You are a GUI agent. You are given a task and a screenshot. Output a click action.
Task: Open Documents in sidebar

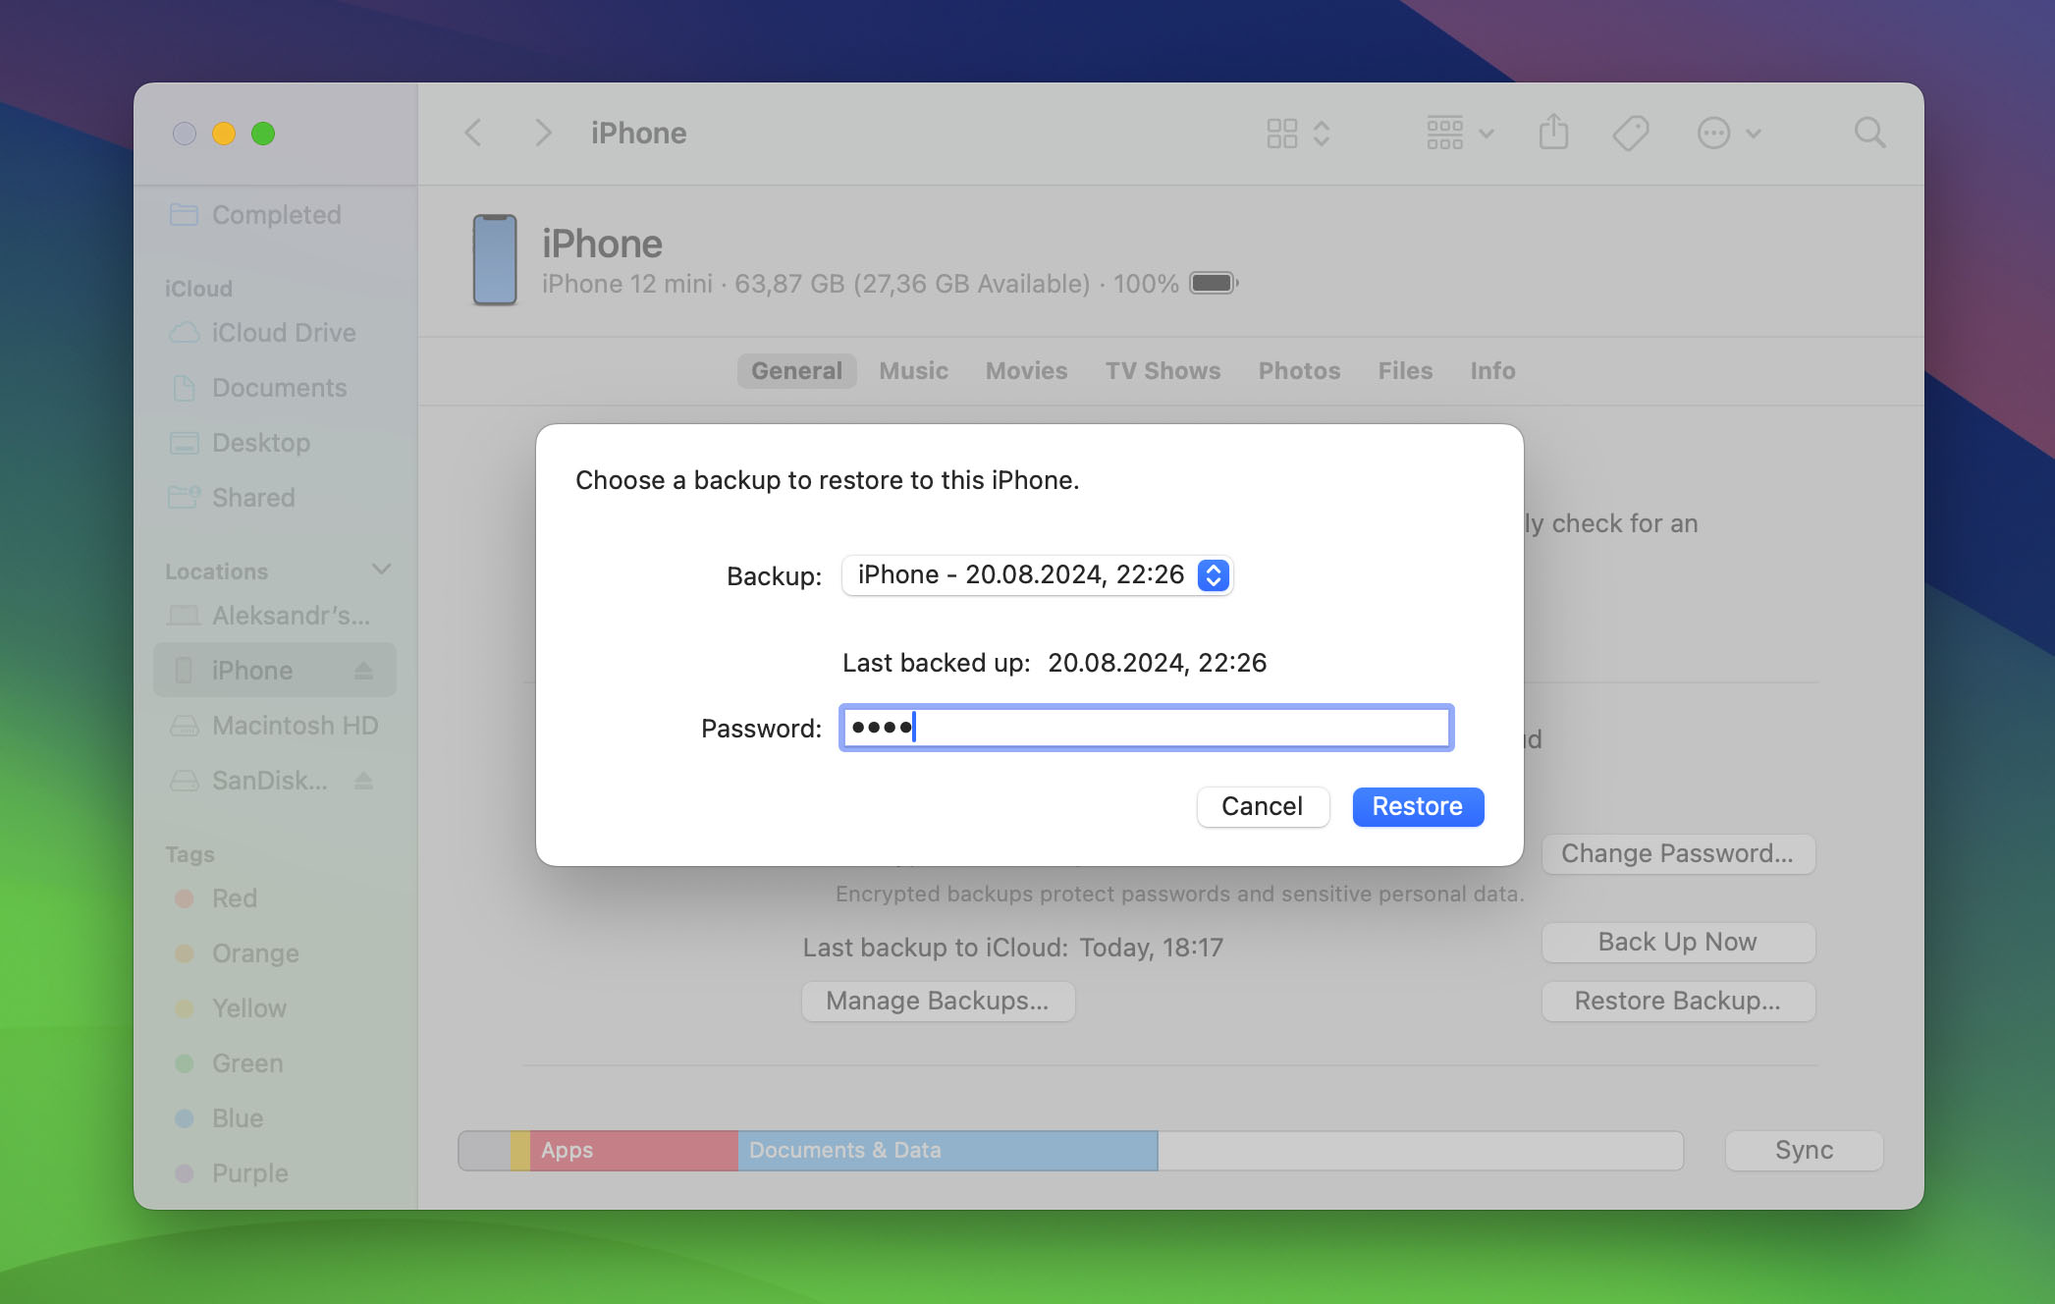[x=275, y=388]
